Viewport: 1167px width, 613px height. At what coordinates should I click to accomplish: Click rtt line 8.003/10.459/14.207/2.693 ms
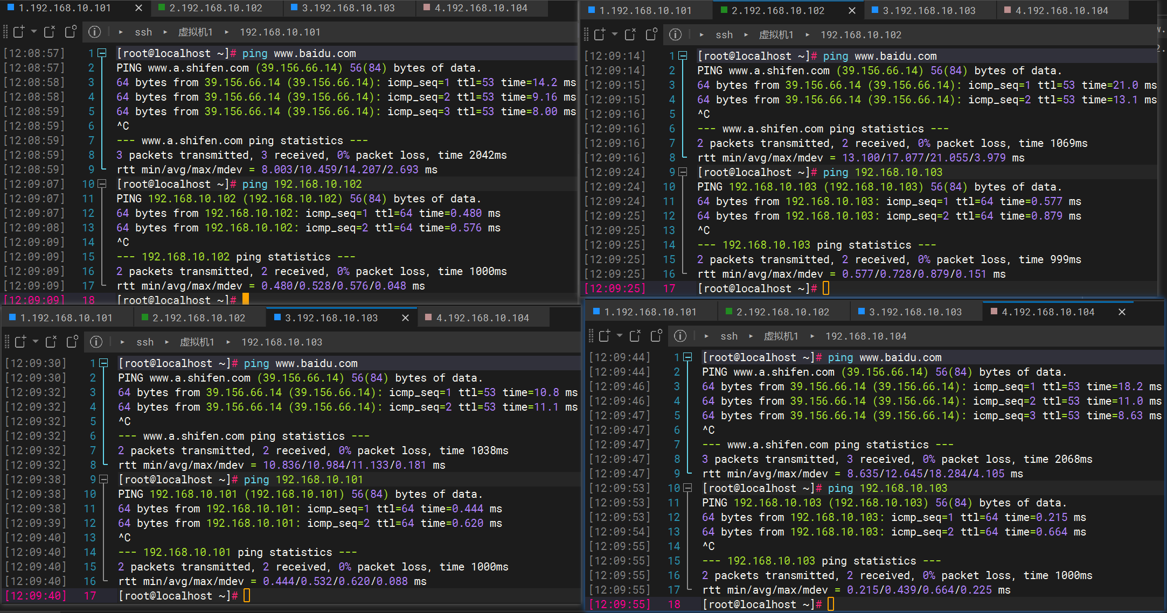tap(277, 170)
